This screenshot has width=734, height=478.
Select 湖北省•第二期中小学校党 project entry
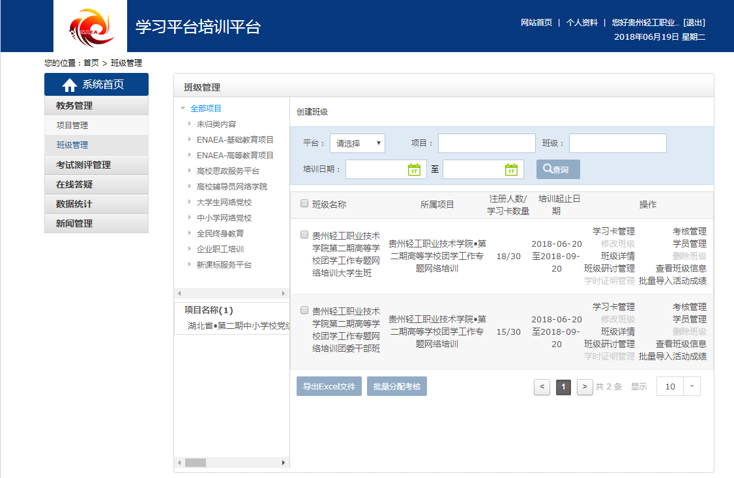click(x=239, y=326)
